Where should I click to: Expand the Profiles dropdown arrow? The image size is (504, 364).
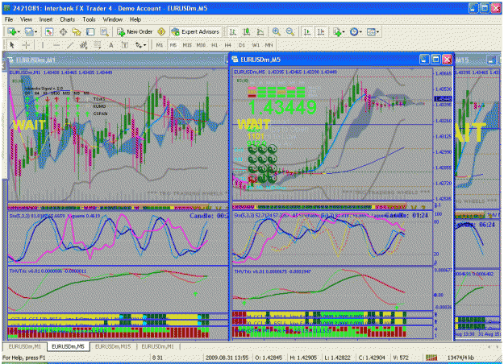(36, 32)
